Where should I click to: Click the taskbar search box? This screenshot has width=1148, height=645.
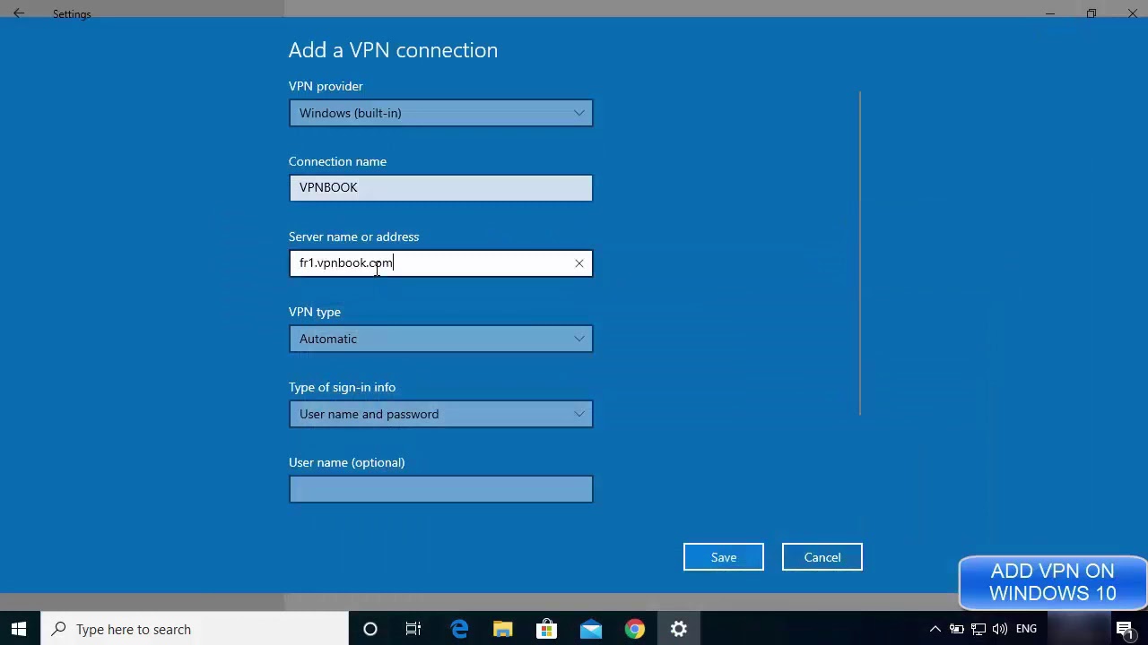coord(196,629)
